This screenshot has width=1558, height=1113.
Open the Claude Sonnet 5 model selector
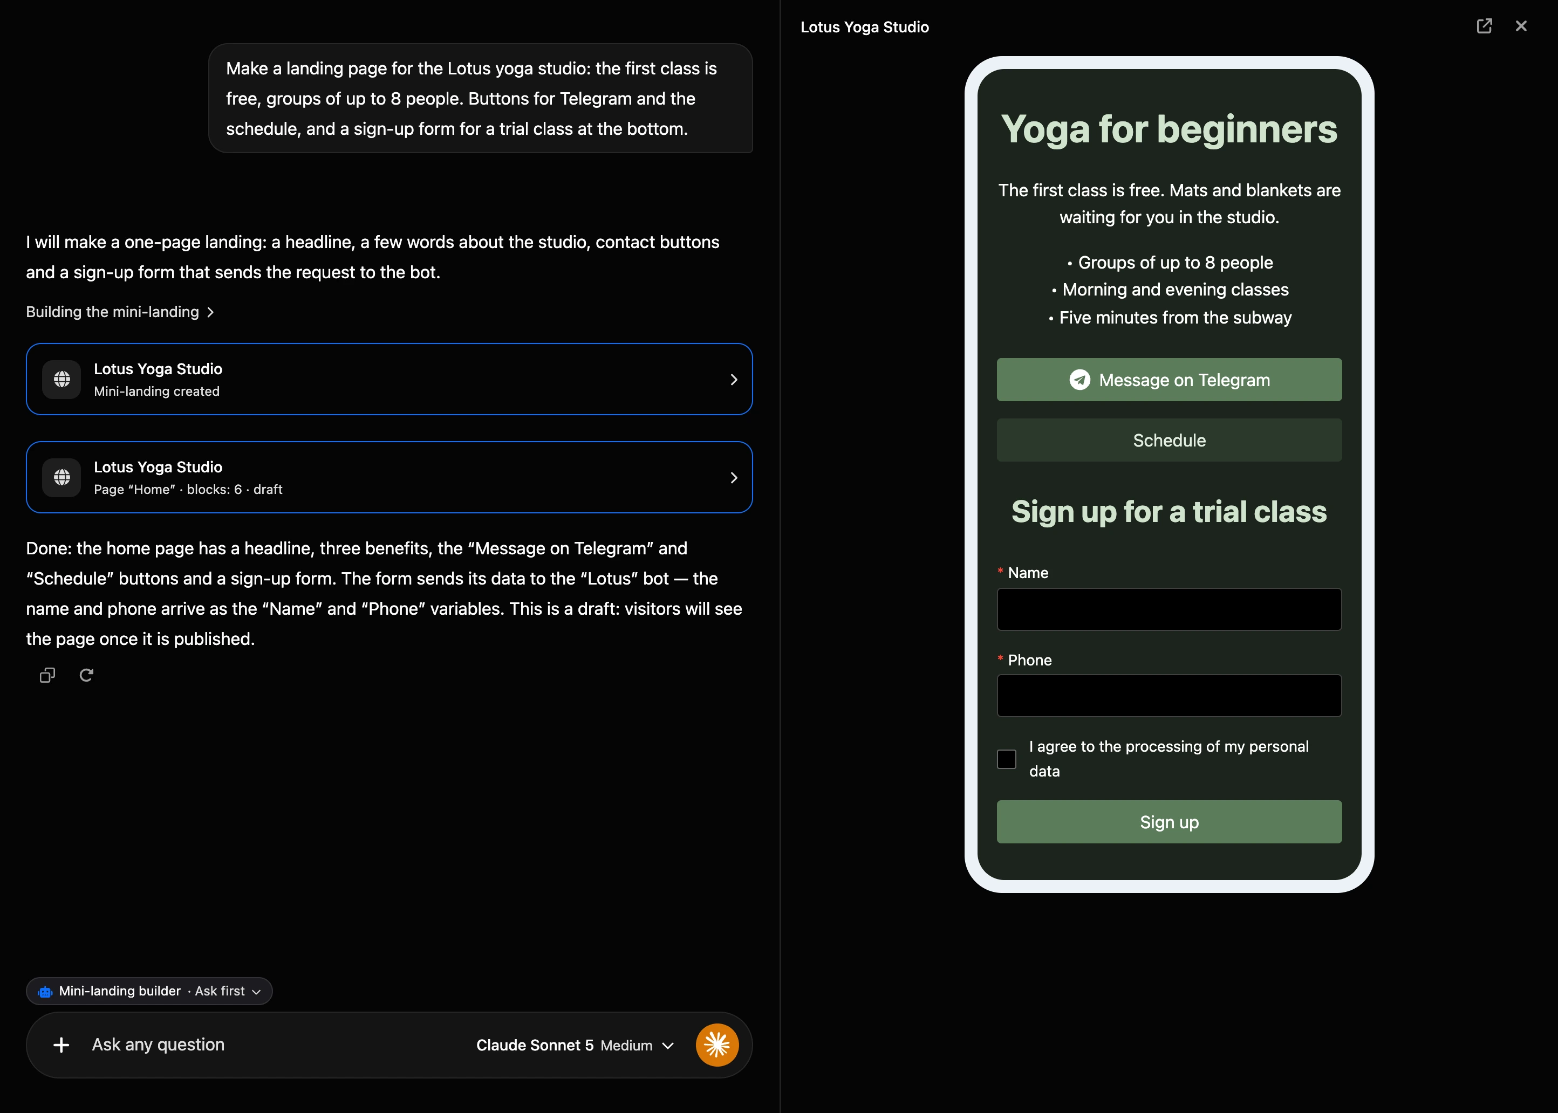(575, 1045)
